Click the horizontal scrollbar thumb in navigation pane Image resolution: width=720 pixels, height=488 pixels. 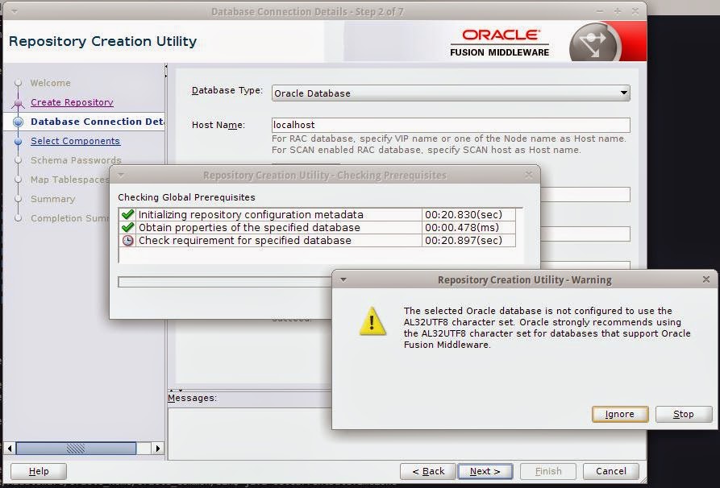(76, 448)
